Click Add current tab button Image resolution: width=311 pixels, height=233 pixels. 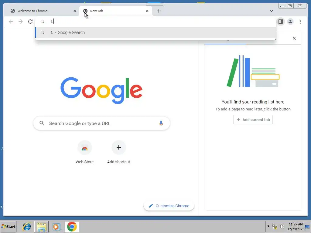click(x=253, y=120)
